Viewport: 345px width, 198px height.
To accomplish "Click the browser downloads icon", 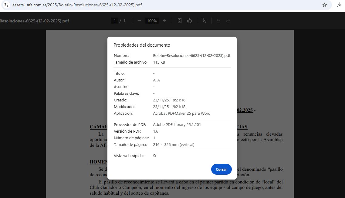I will pyautogui.click(x=340, y=5).
